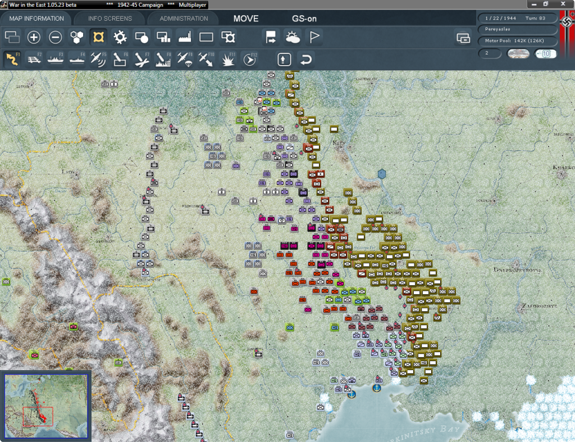
Task: Select F9 air transport parachute icon
Action: click(x=185, y=59)
